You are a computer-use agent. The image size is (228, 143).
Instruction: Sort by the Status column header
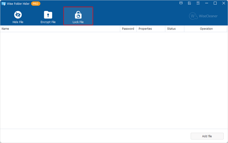tap(175, 29)
